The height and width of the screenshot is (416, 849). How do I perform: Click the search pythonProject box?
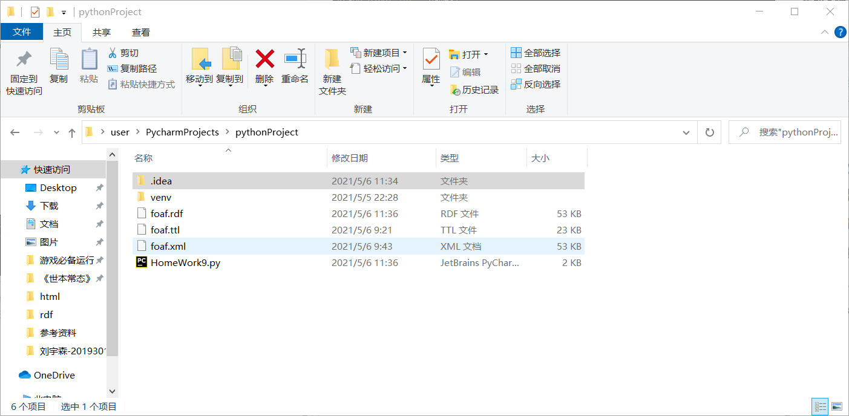785,132
